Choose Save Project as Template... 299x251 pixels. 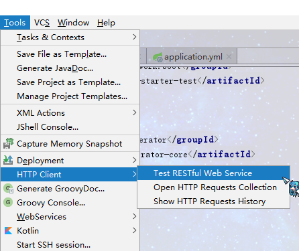point(70,82)
